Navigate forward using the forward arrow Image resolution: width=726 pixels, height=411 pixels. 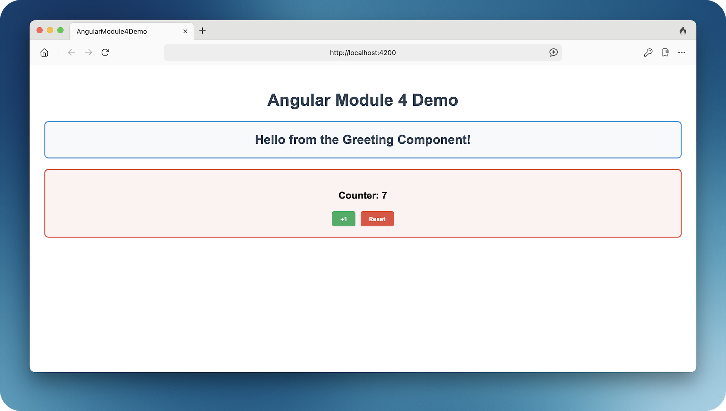click(x=88, y=52)
